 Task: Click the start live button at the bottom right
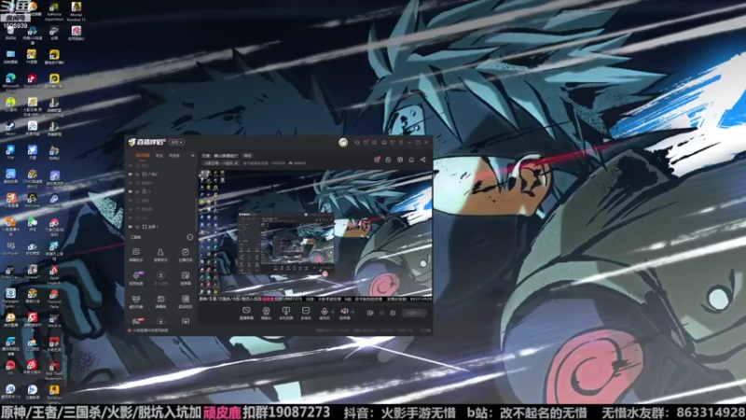pos(414,314)
